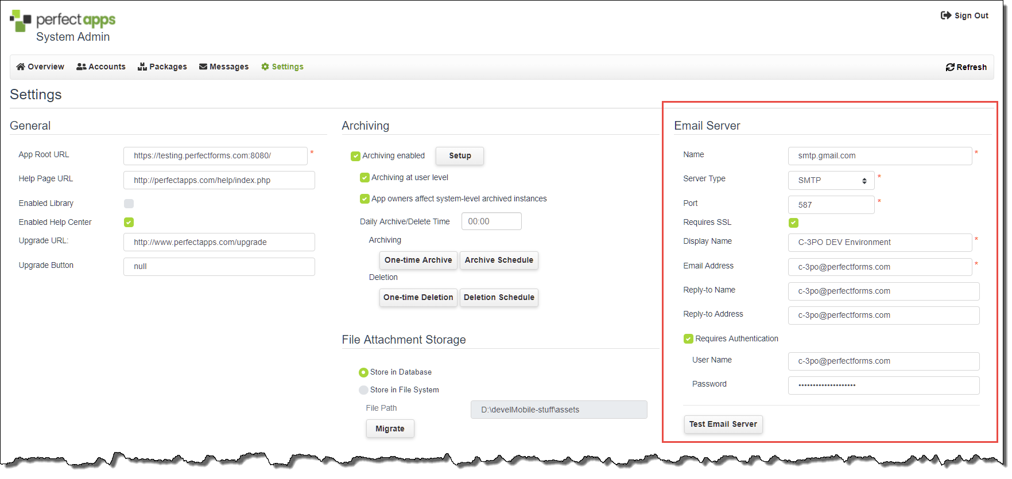Toggle the Archiving enabled checkbox
The image size is (1012, 479).
tap(356, 156)
